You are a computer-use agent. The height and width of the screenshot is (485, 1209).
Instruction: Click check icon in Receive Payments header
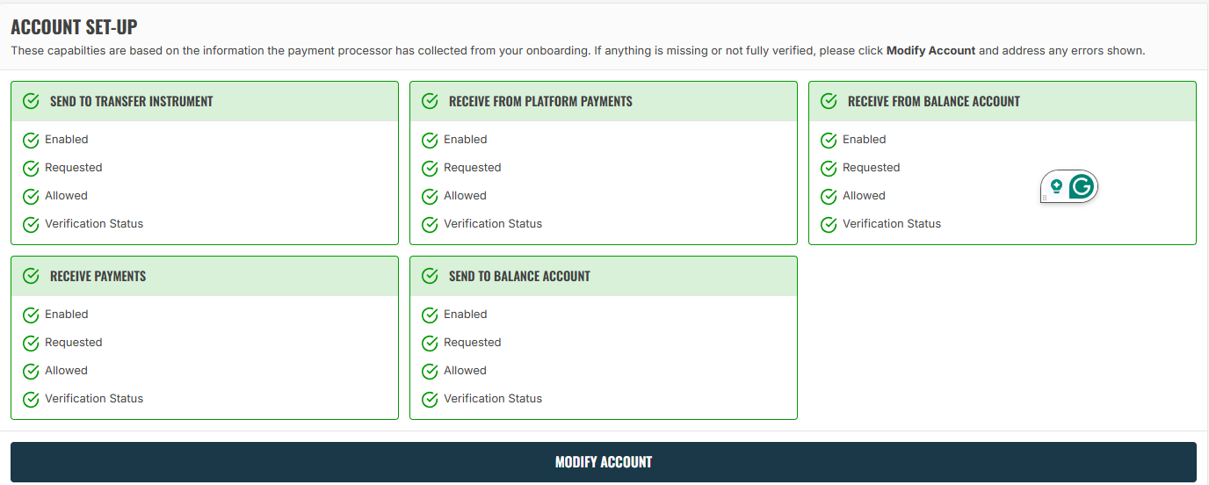[x=31, y=276]
